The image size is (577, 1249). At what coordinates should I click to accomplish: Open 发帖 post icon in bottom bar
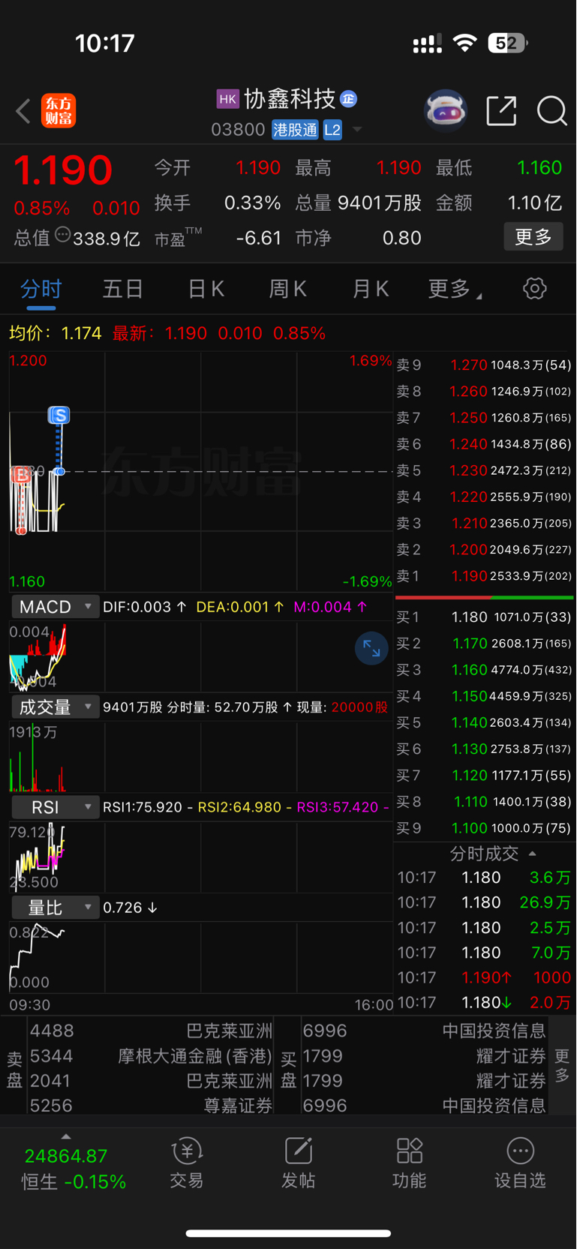tap(298, 1163)
